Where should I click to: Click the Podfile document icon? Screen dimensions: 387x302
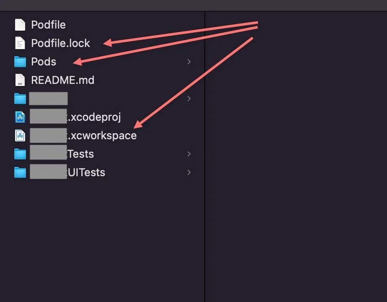[x=20, y=25]
